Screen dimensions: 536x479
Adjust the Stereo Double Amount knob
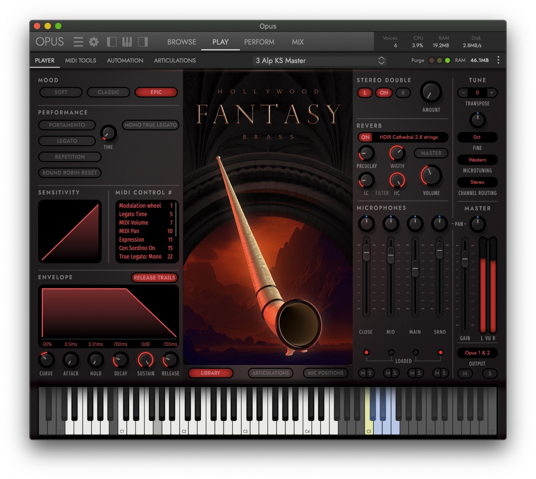point(431,92)
